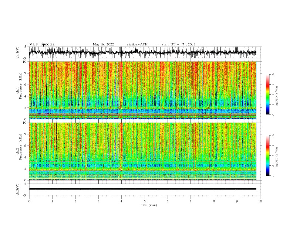Image resolution: width=293 pixels, height=226 pixels.
Task: Click the "8" tick on the time axis
Action: (214, 201)
